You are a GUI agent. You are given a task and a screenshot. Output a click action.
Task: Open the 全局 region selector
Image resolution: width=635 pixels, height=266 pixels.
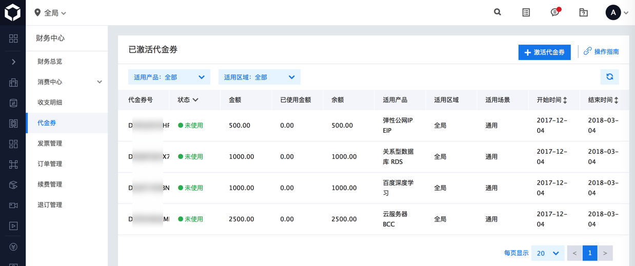(50, 13)
